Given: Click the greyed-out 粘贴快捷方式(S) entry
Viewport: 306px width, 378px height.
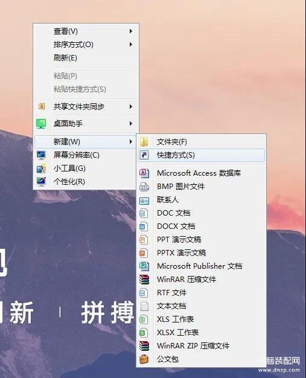Looking at the screenshot, I should click(x=86, y=89).
